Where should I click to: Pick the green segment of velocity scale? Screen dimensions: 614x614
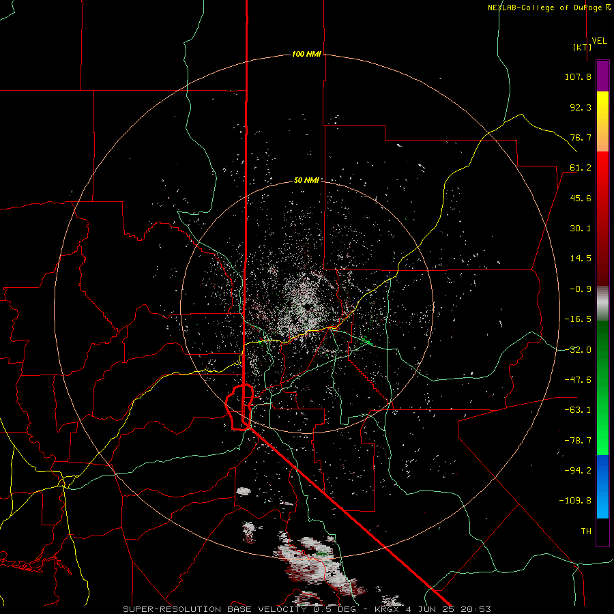coord(602,388)
